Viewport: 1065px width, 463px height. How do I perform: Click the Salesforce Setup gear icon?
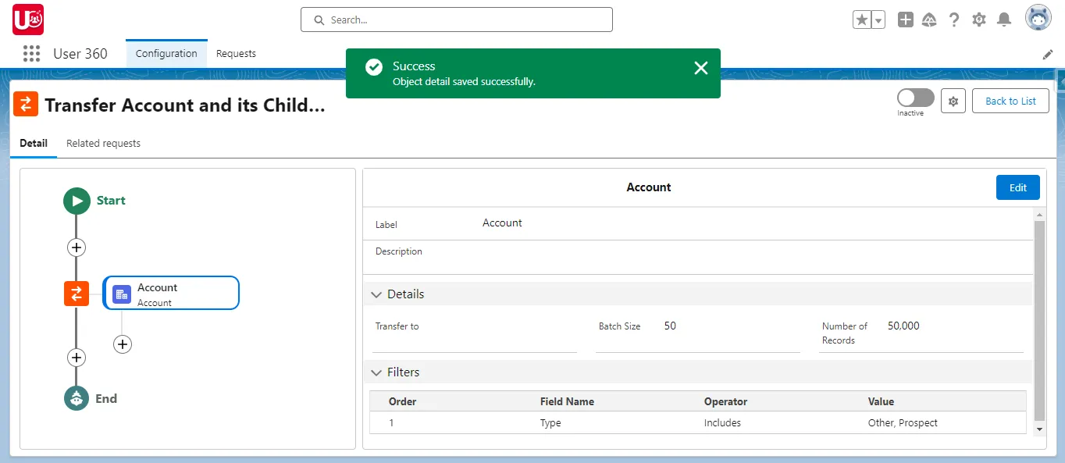(x=979, y=19)
